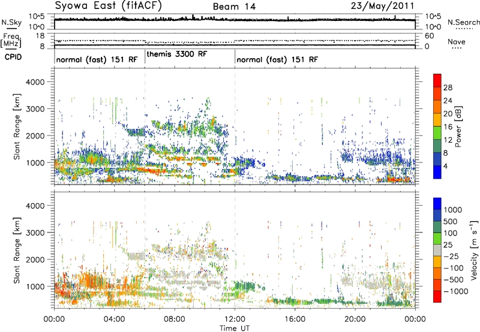
Task: Pick the red top segment of Power color bar
Action: click(437, 80)
